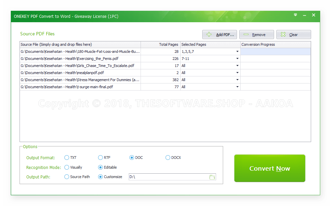The height and width of the screenshot is (206, 331).
Task: Select TXT output format
Action: click(67, 158)
